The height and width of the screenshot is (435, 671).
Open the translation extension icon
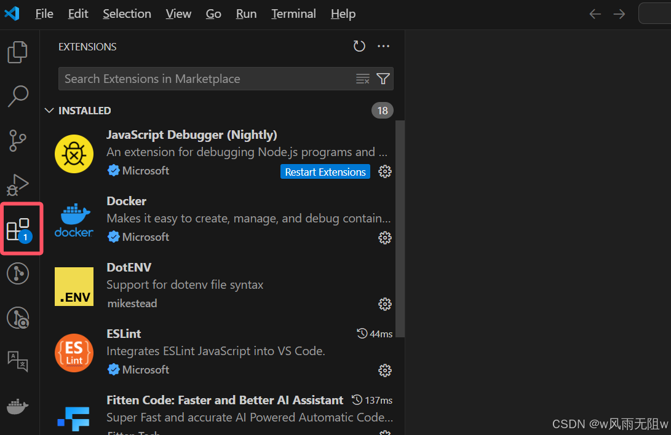(x=18, y=361)
